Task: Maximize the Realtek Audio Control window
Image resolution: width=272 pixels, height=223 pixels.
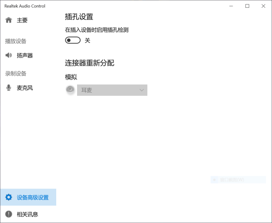Action: (247, 6)
